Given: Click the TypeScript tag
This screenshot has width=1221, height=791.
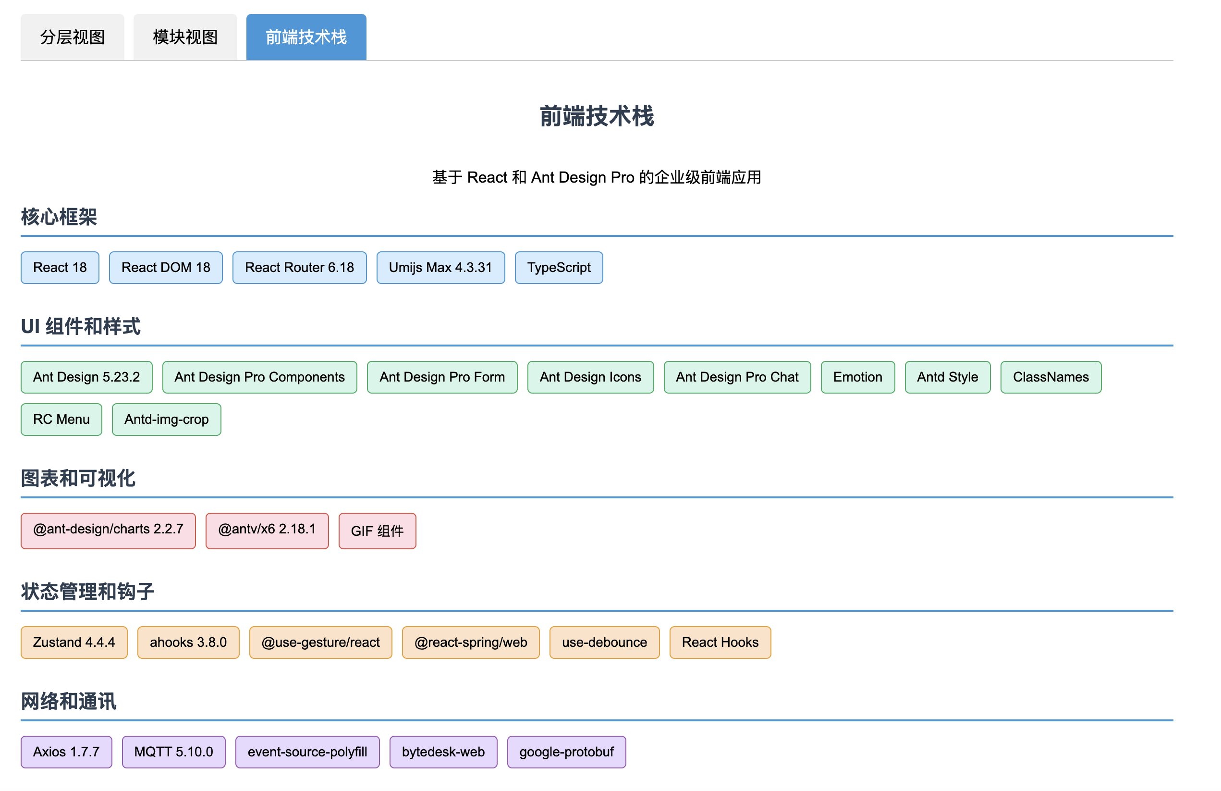Looking at the screenshot, I should pyautogui.click(x=558, y=267).
